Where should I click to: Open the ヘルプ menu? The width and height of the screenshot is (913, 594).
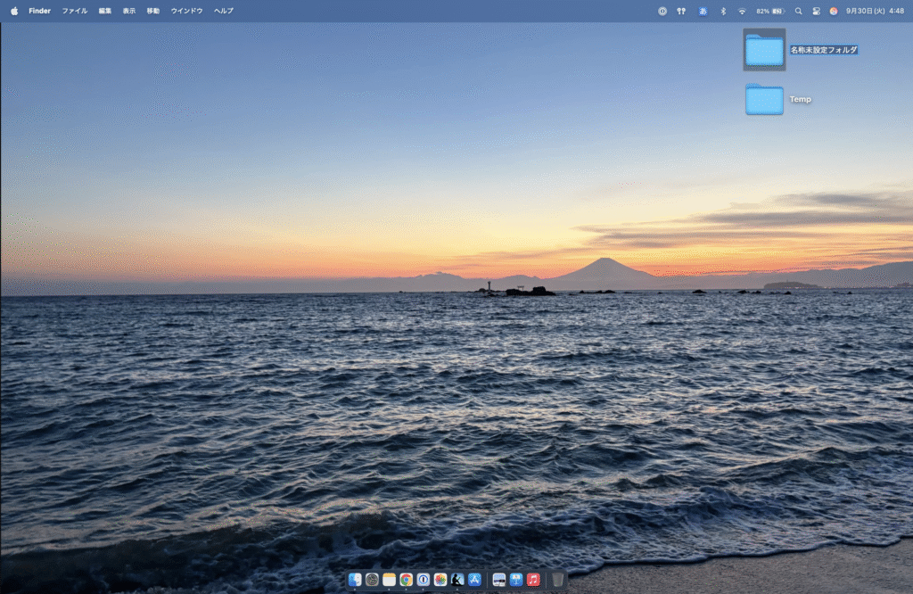(x=223, y=11)
